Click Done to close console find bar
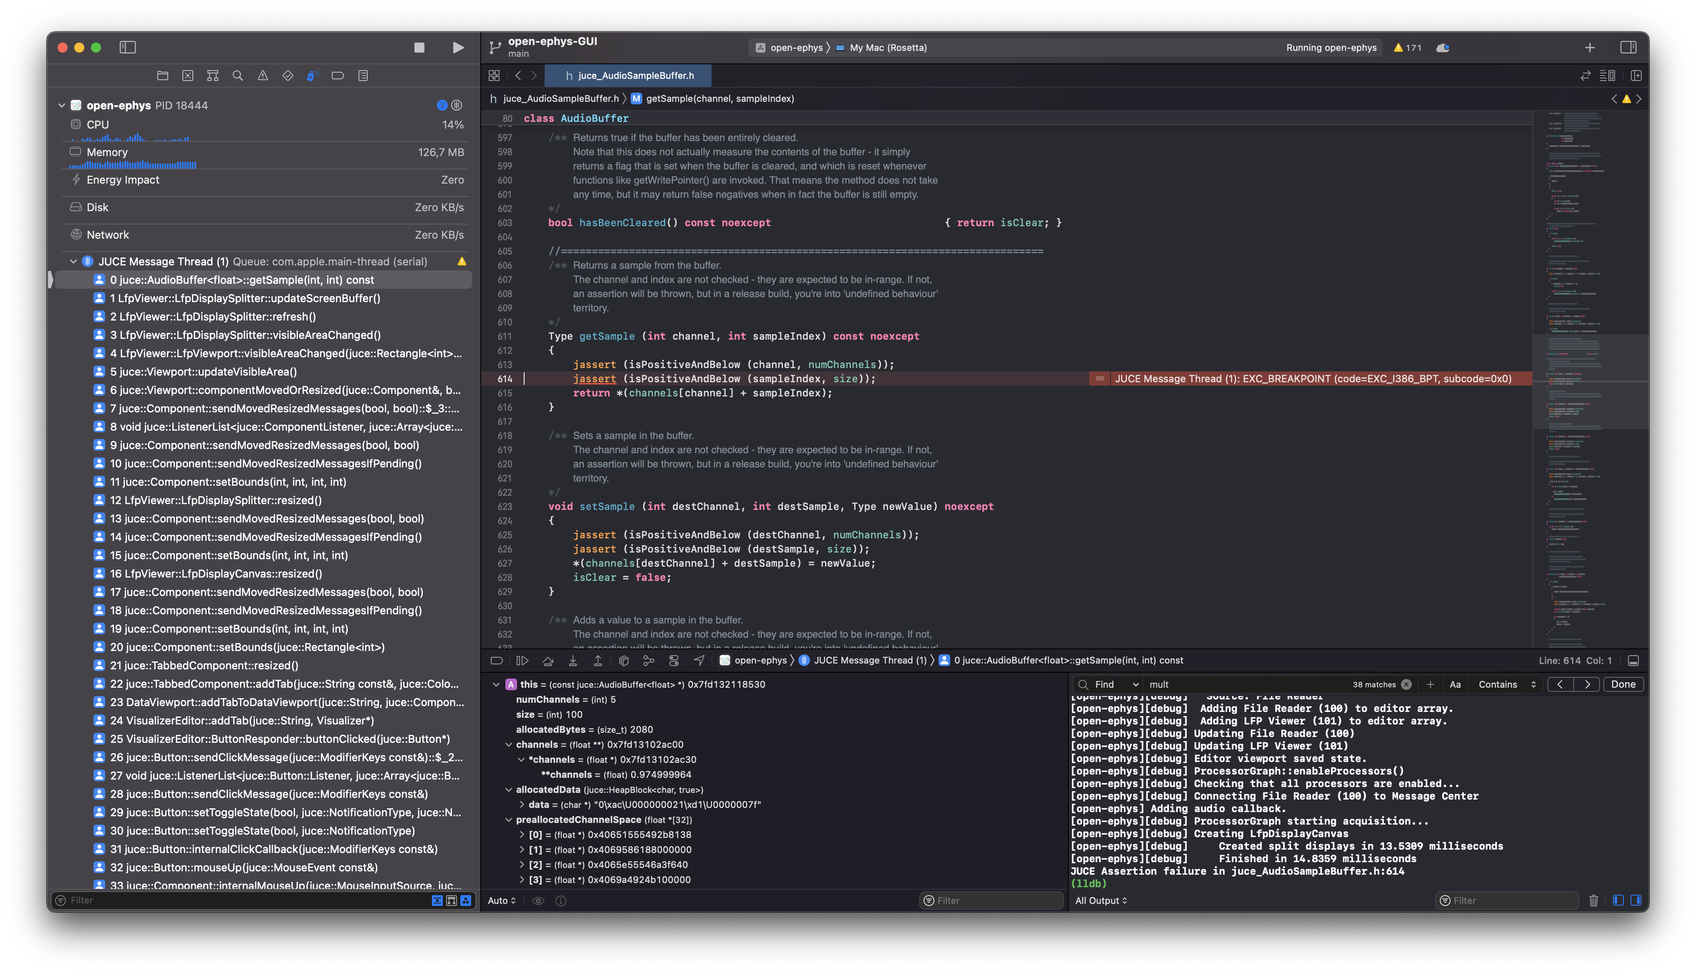Image resolution: width=1696 pixels, height=974 pixels. pos(1623,684)
